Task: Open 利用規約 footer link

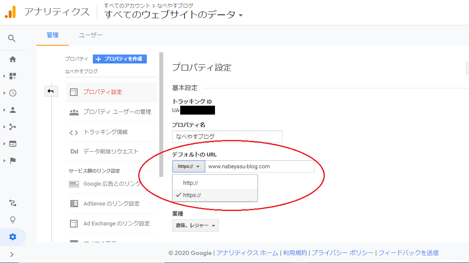Action: (x=295, y=253)
